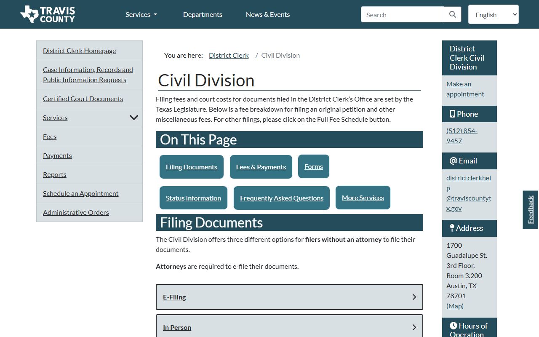The height and width of the screenshot is (337, 539).
Task: Call the (512) 854-9457 phone link
Action: [x=462, y=136]
